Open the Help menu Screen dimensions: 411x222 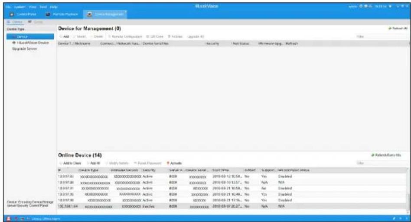pos(53,7)
